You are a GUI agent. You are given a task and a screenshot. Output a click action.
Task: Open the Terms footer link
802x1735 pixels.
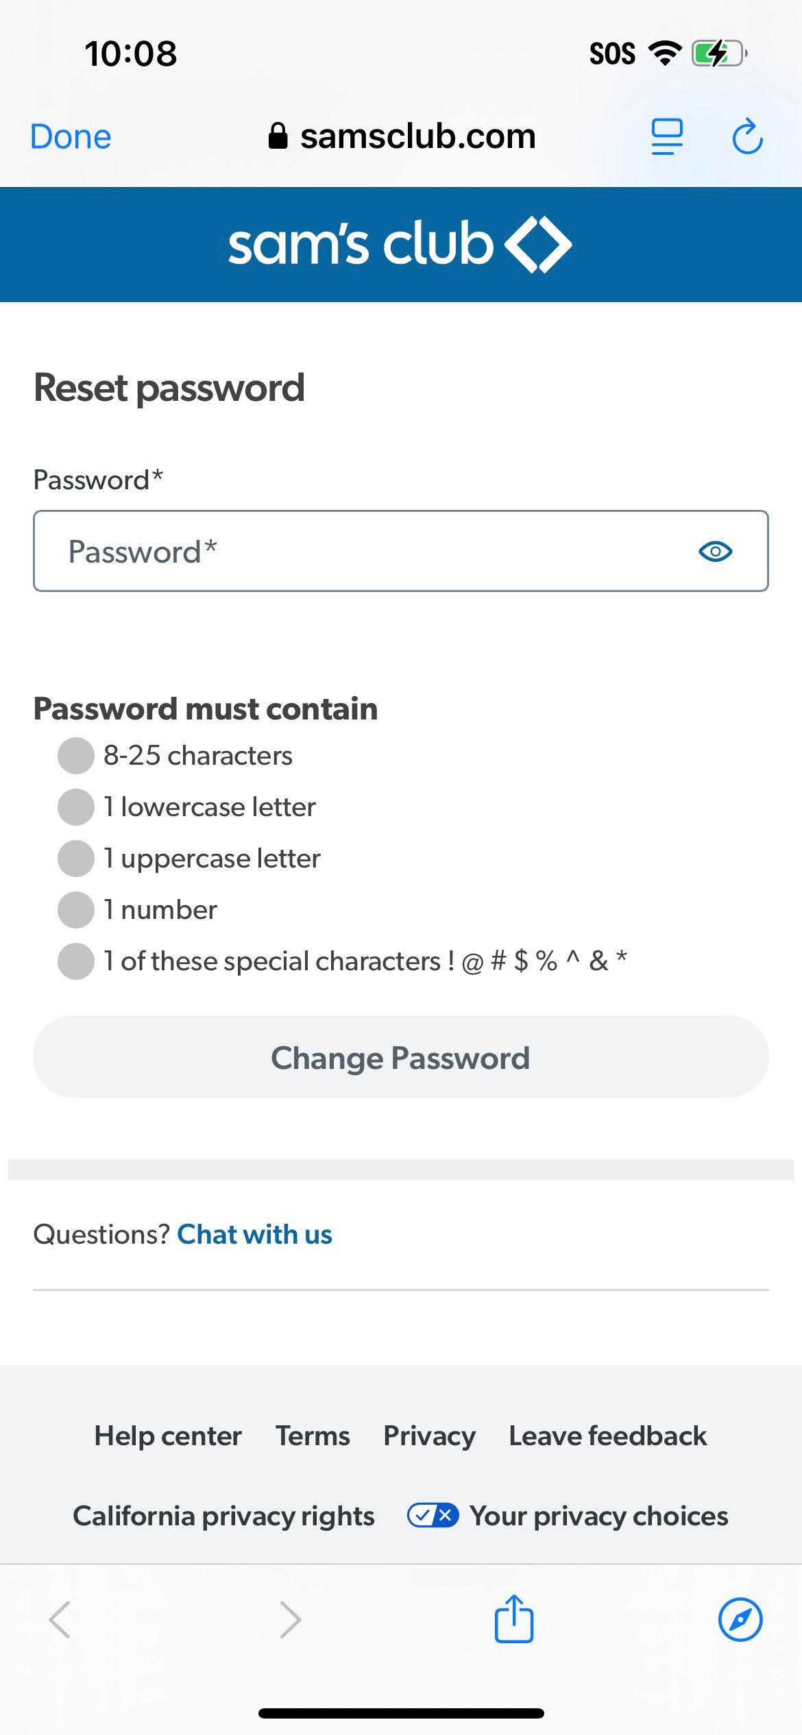pos(313,1436)
